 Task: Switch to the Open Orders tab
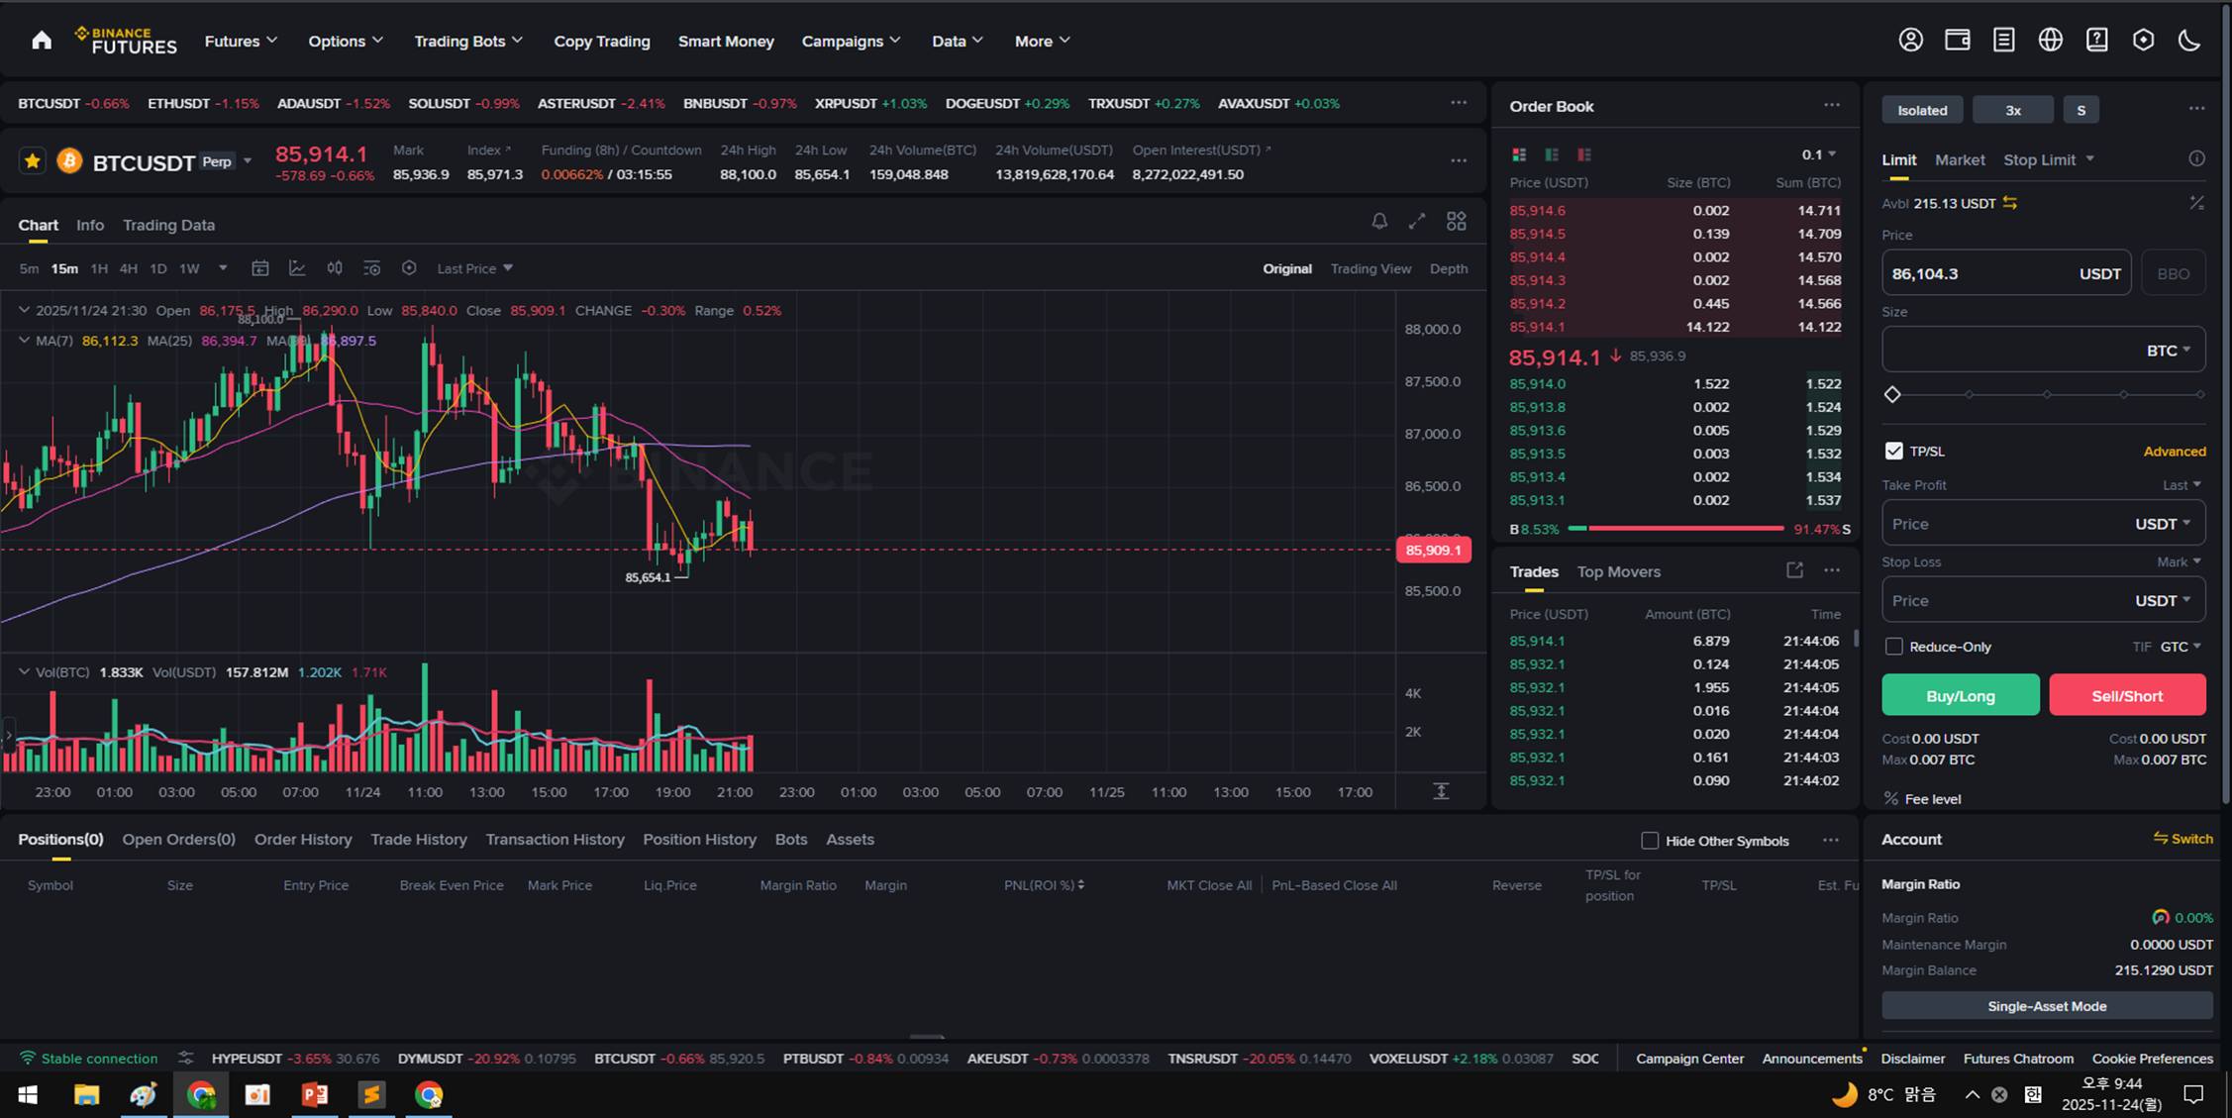point(178,839)
